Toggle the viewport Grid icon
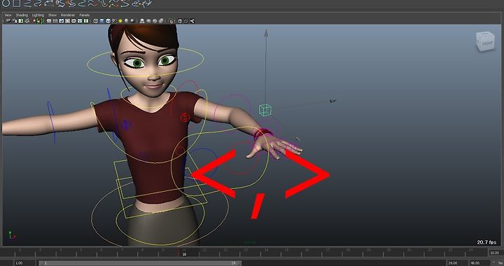 coord(49,21)
